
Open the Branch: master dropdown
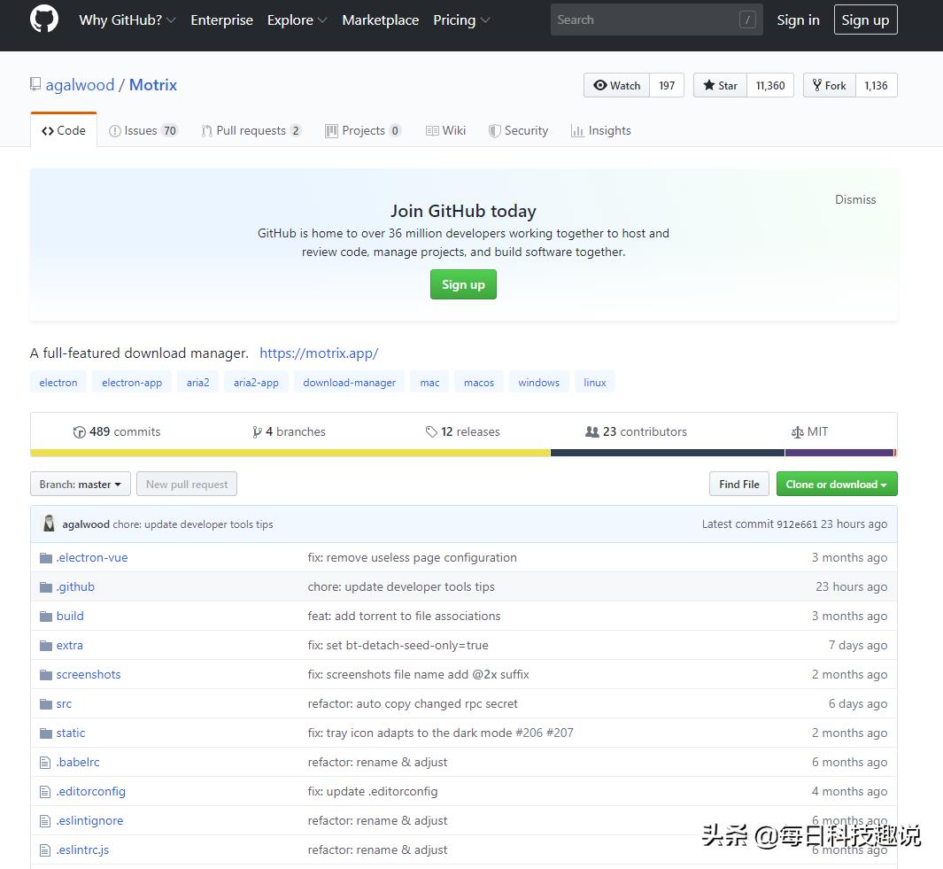(81, 485)
